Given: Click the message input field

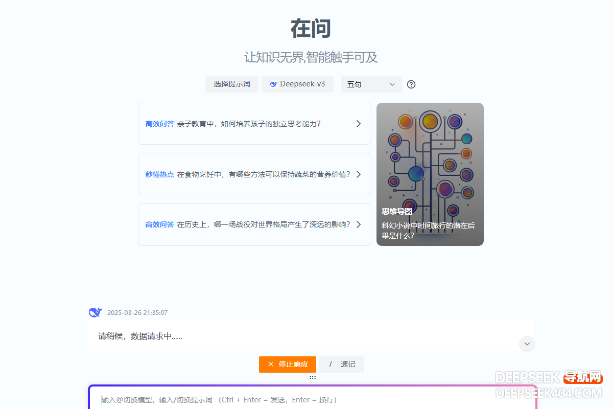Looking at the screenshot, I should coord(313,399).
